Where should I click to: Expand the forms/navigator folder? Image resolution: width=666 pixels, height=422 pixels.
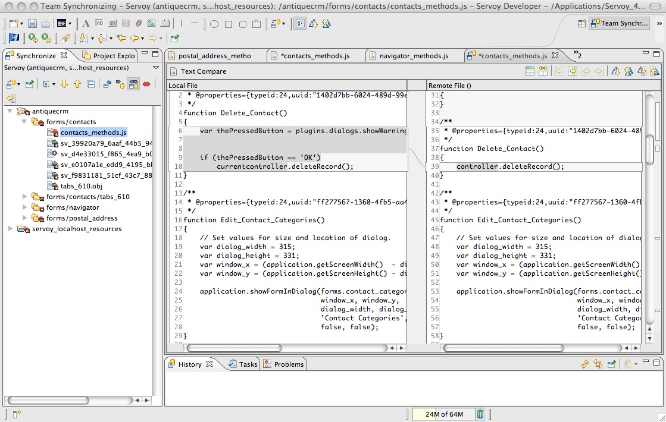(x=25, y=207)
